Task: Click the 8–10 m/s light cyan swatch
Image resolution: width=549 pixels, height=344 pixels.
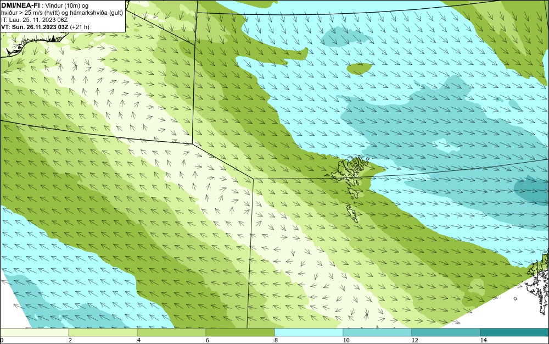Action: click(309, 332)
